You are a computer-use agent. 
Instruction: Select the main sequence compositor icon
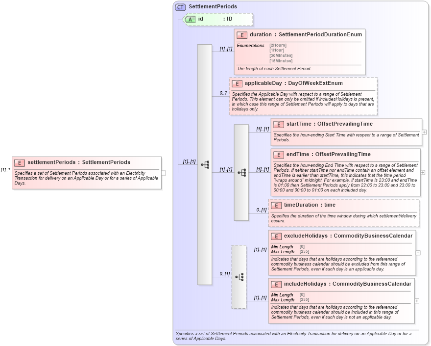pyautogui.click(x=206, y=164)
